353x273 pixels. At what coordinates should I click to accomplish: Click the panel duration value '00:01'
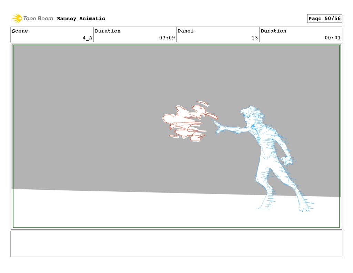click(x=333, y=38)
